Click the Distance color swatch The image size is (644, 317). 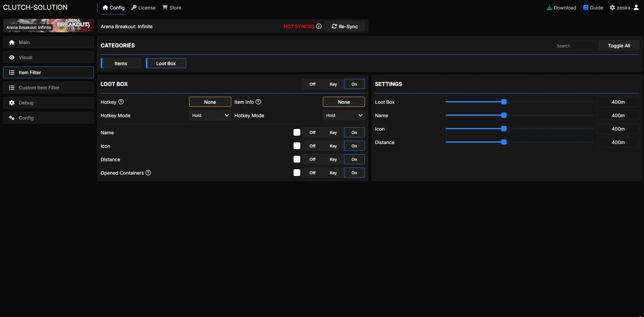297,159
